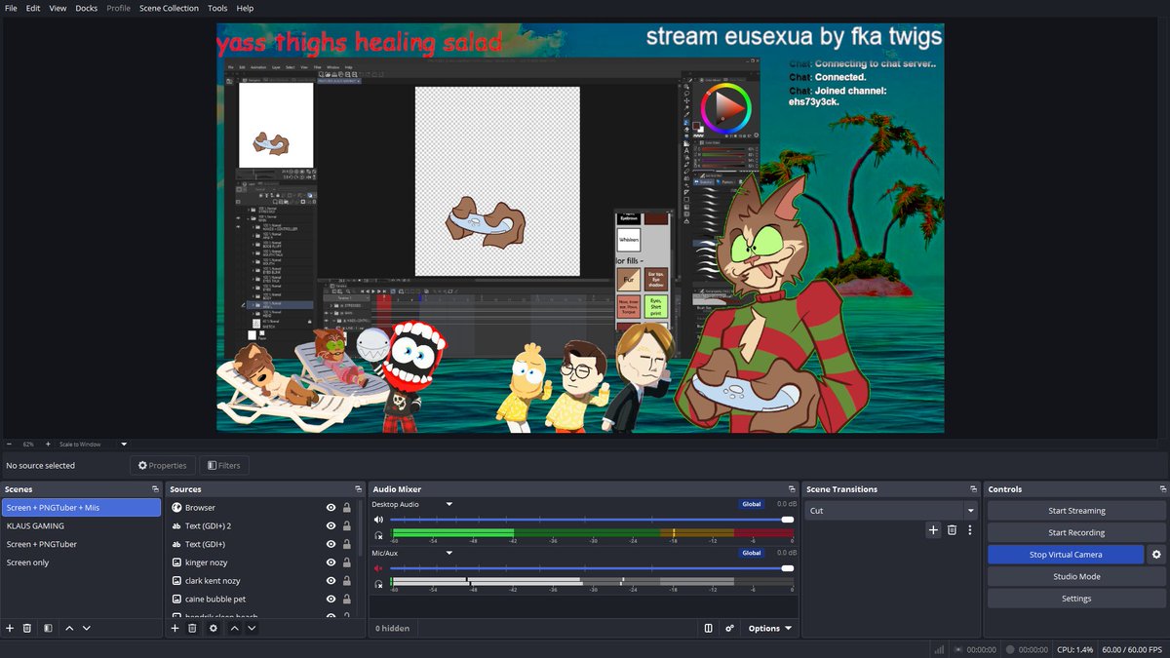This screenshot has width=1170, height=658.
Task: Move scene down using Scenes down arrow
Action: coord(87,629)
